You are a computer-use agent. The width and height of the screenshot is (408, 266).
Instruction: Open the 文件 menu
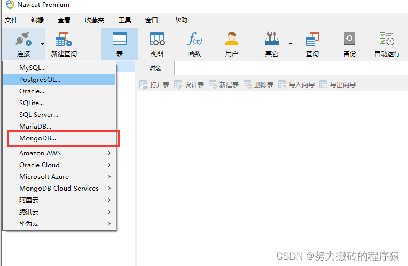coord(11,20)
